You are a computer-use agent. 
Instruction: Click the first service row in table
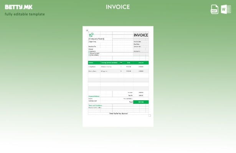[118, 67]
